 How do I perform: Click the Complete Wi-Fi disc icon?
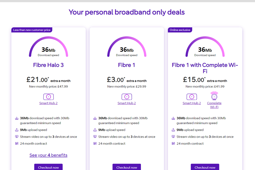click(x=214, y=96)
